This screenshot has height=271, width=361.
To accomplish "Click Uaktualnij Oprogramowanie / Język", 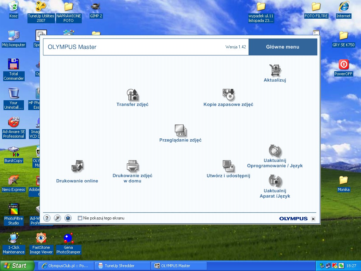I will (275, 156).
